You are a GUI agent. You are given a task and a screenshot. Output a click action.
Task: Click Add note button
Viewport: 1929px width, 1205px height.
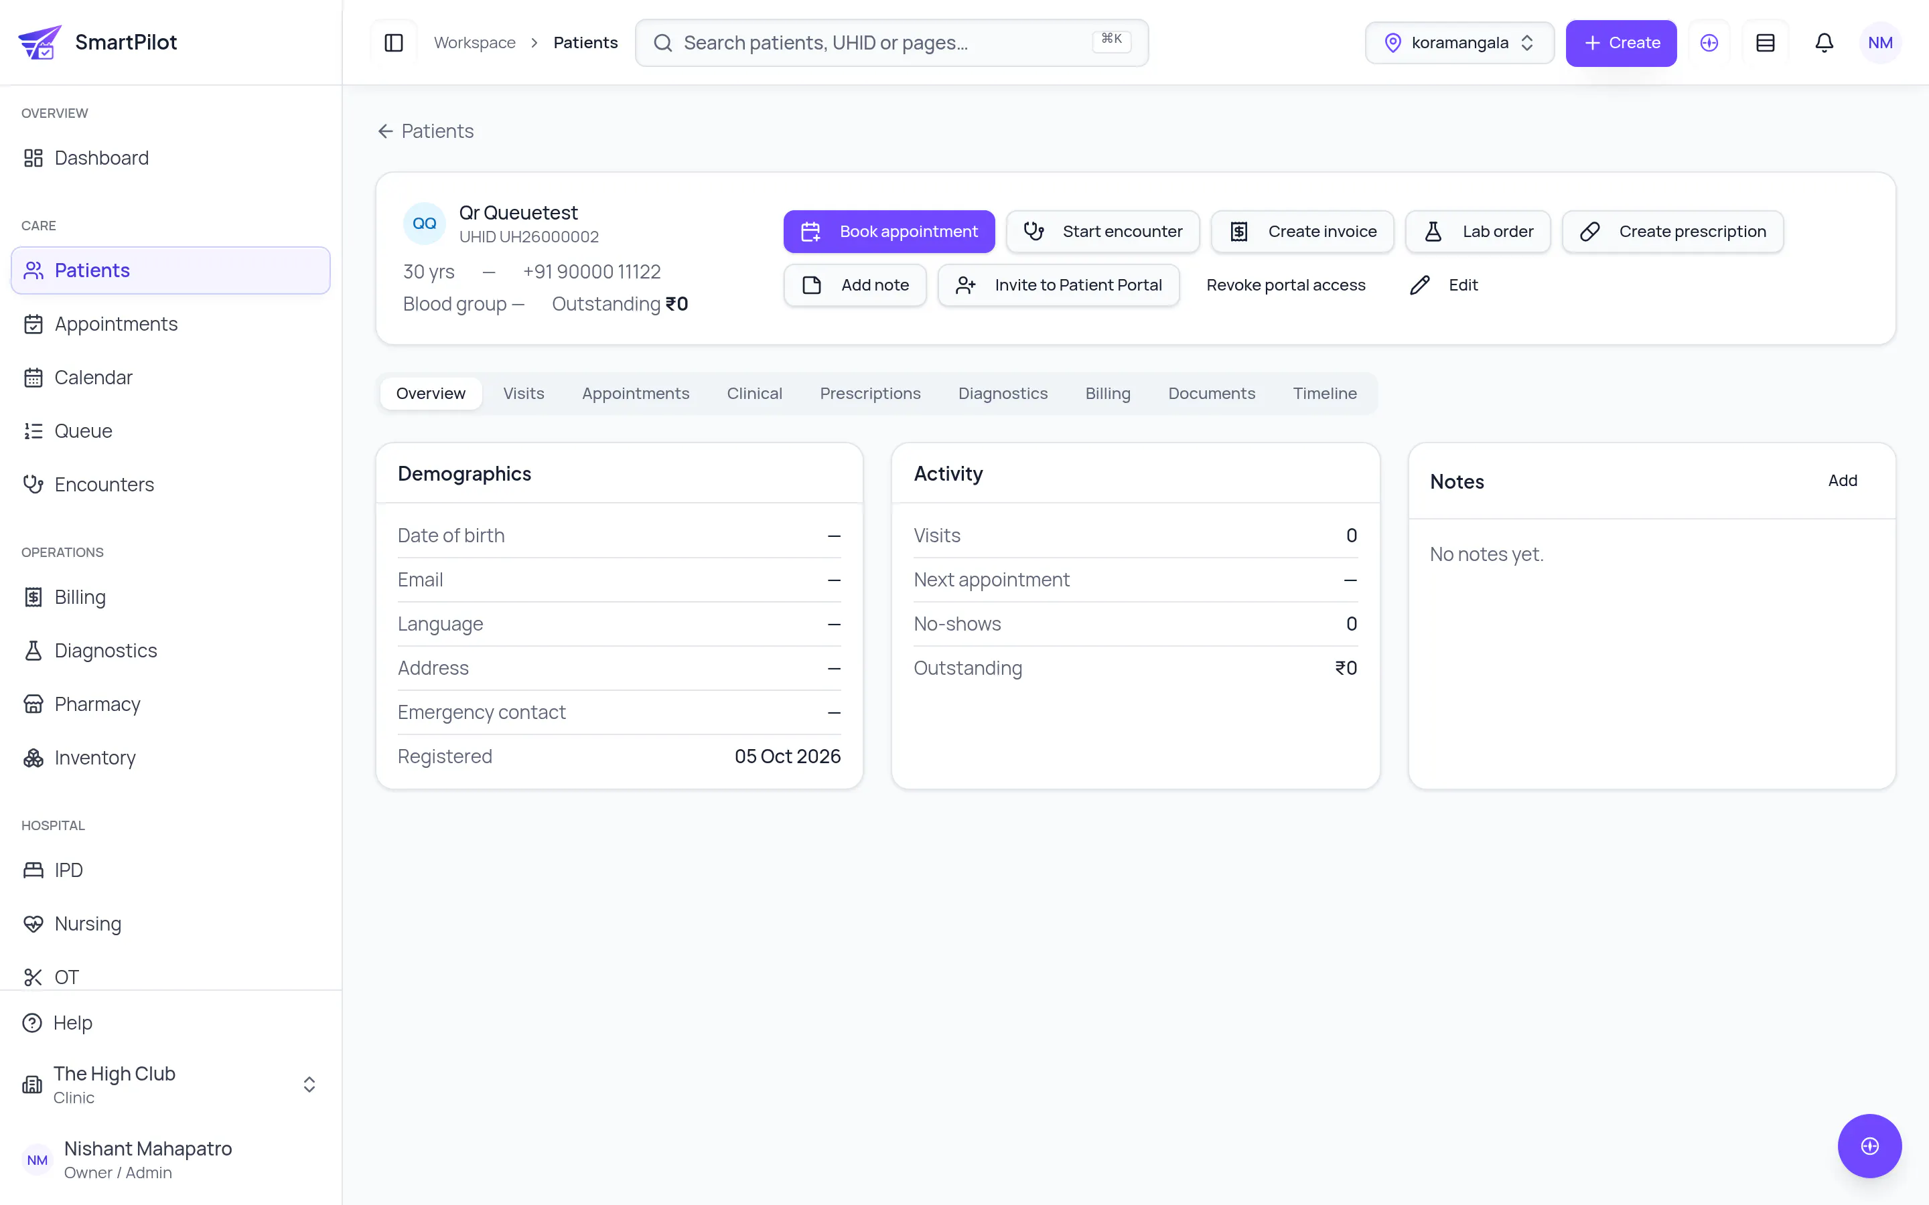point(855,285)
